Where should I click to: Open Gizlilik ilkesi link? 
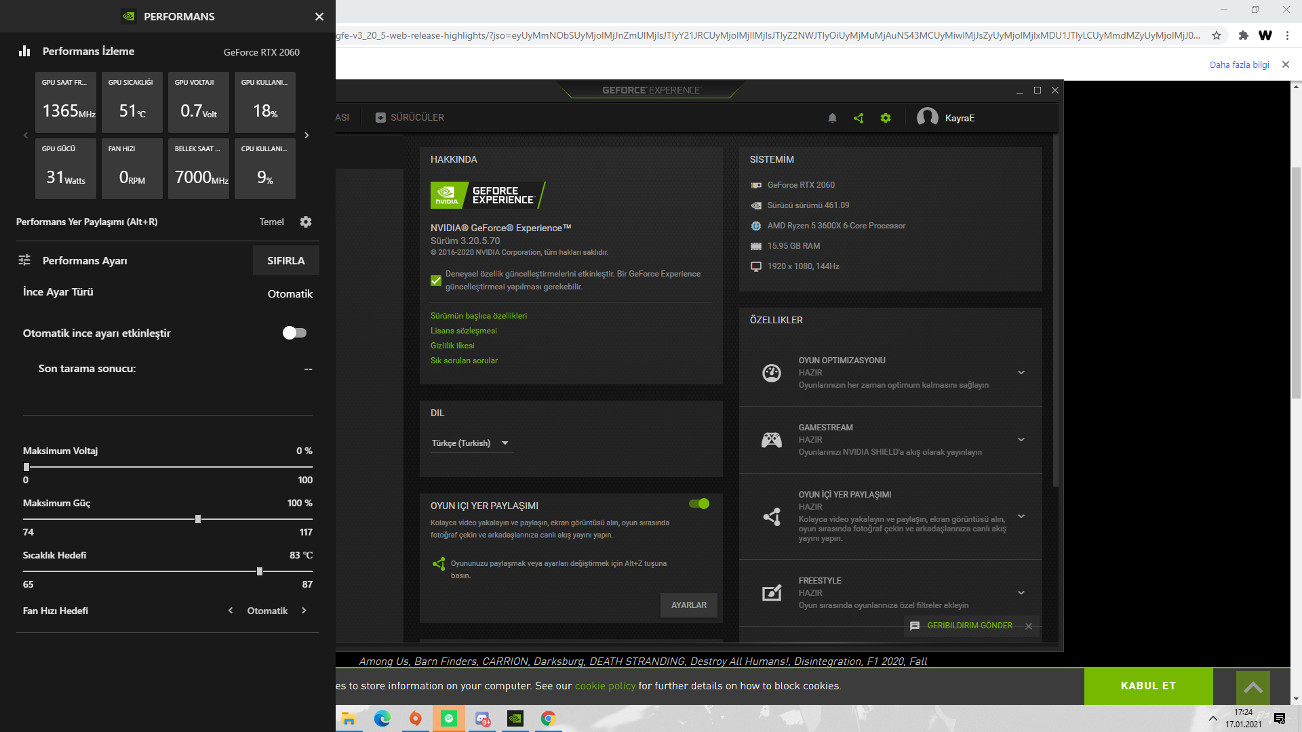[452, 346]
